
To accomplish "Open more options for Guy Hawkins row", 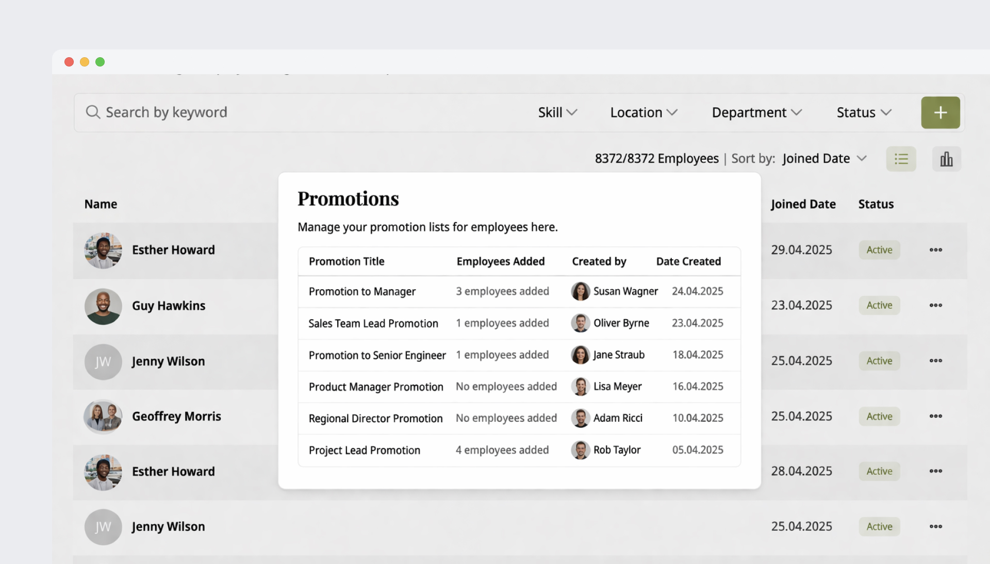I will pos(935,305).
